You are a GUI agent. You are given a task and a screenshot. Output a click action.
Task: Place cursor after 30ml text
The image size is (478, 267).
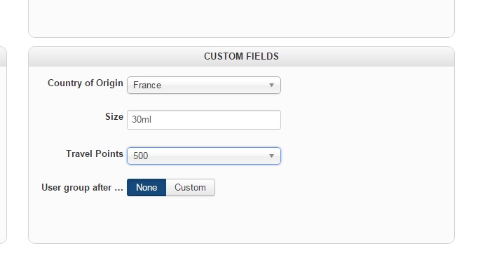point(152,119)
